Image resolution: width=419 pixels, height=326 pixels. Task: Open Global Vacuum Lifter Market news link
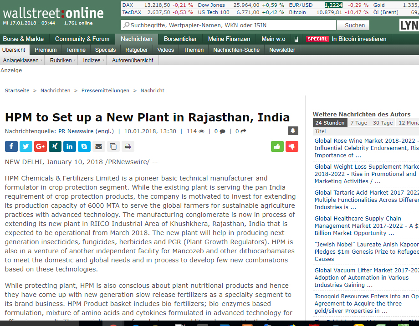point(367,277)
